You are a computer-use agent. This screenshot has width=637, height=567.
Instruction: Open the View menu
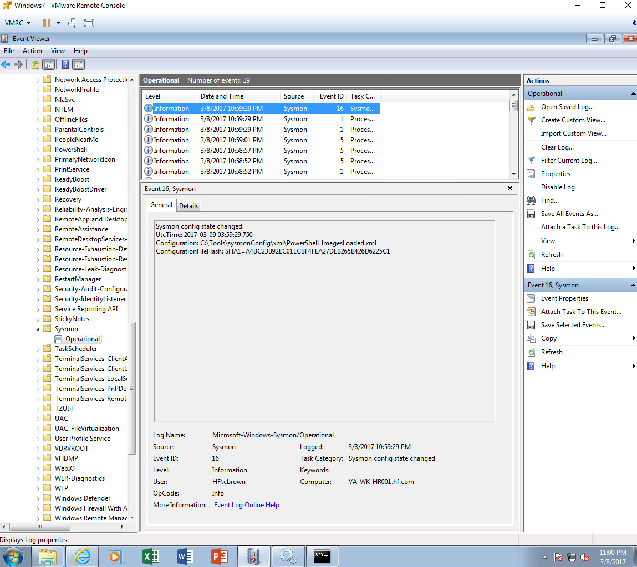pos(58,51)
